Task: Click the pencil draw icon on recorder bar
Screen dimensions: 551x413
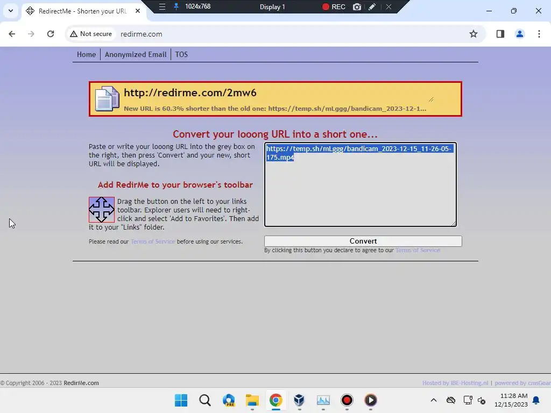Action: tap(372, 6)
